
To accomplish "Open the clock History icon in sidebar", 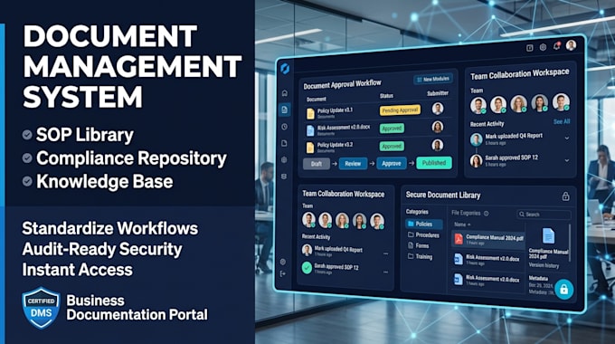I will [x=284, y=127].
